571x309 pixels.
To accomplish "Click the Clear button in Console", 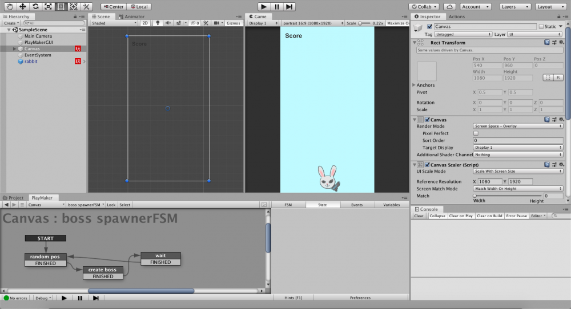I will (x=419, y=216).
